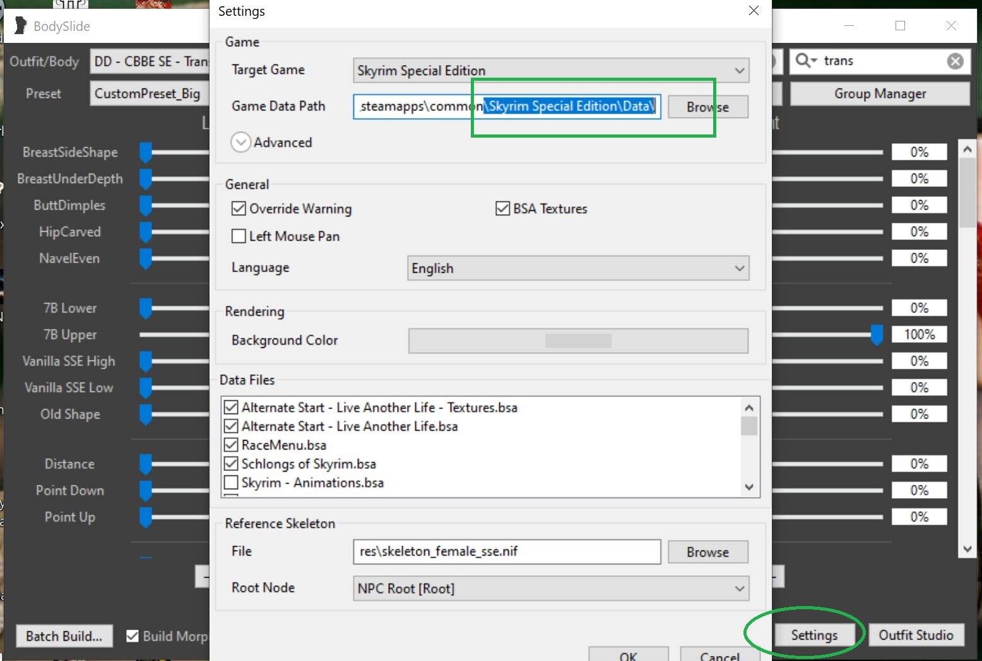This screenshot has width=982, height=661.
Task: Pick the rendering Background Color swatch
Action: (x=578, y=341)
